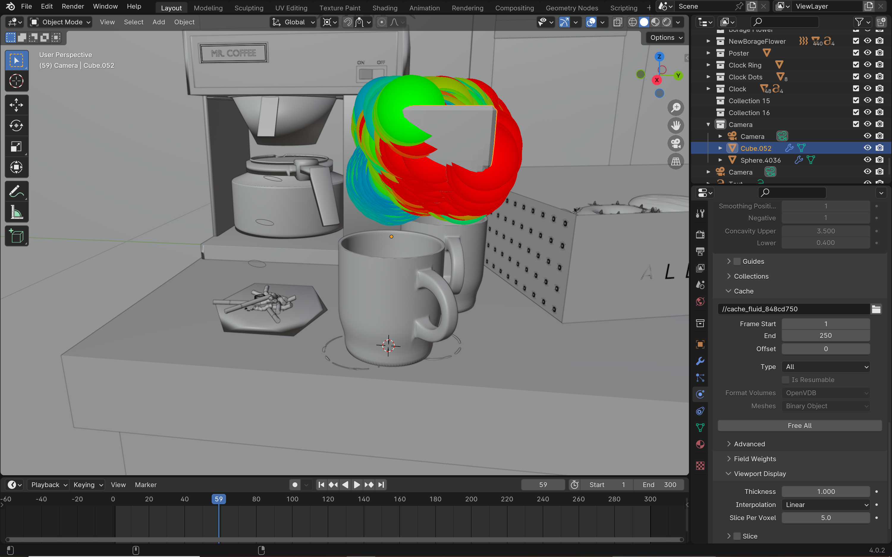This screenshot has height=557, width=892.
Task: Disable render camera icon for Sphere.4036
Action: tap(880, 159)
